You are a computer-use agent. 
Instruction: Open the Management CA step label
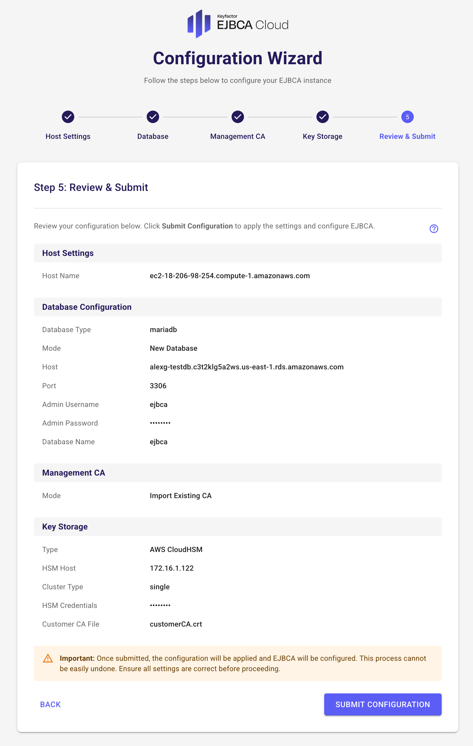click(238, 136)
